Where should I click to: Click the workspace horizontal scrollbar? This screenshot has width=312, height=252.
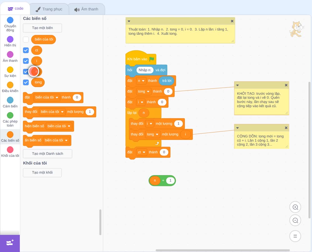pyautogui.click(x=222, y=250)
